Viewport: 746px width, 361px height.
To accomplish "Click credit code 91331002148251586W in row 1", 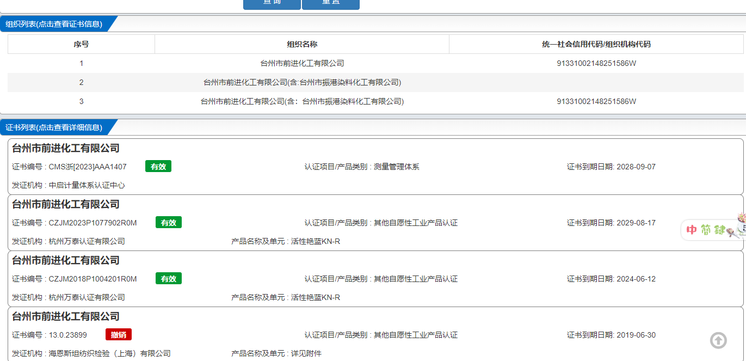I will tap(596, 63).
